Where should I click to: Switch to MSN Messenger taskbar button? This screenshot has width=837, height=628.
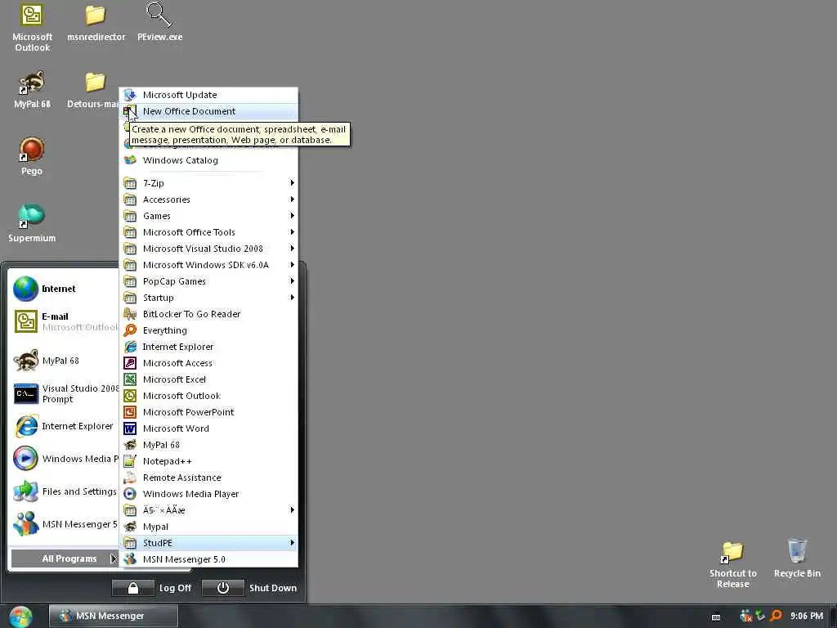[113, 616]
